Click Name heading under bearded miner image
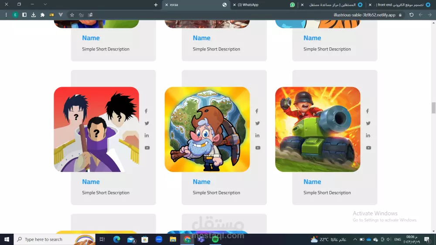The image size is (436, 245). pyautogui.click(x=201, y=182)
